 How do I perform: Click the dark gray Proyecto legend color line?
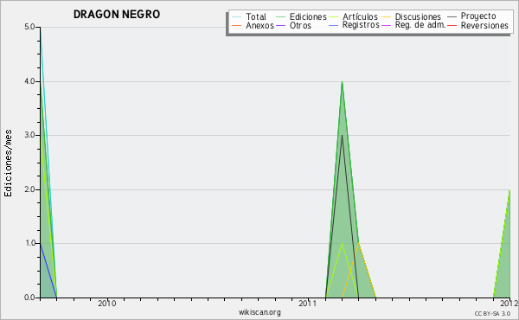tap(452, 16)
